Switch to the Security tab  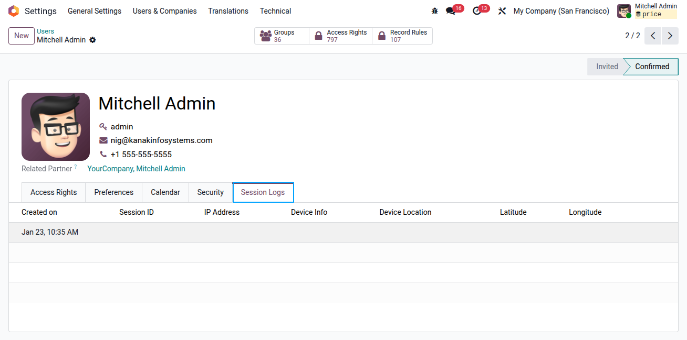pyautogui.click(x=211, y=192)
